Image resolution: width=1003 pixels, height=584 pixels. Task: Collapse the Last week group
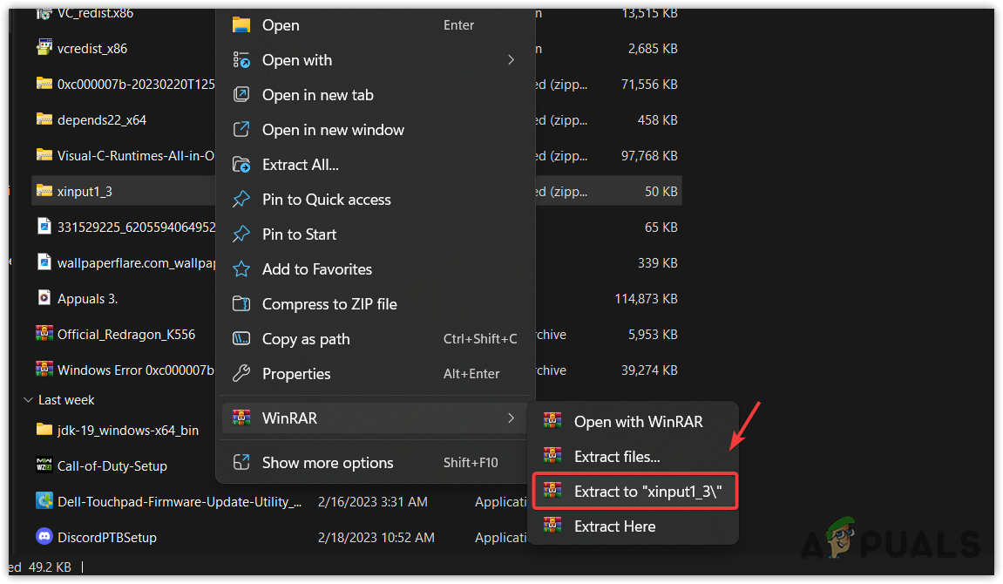tap(28, 399)
